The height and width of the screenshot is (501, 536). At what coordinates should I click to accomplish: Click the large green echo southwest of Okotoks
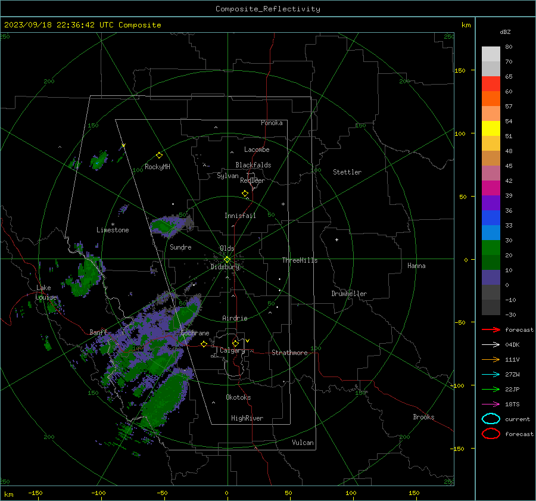[x=166, y=399]
